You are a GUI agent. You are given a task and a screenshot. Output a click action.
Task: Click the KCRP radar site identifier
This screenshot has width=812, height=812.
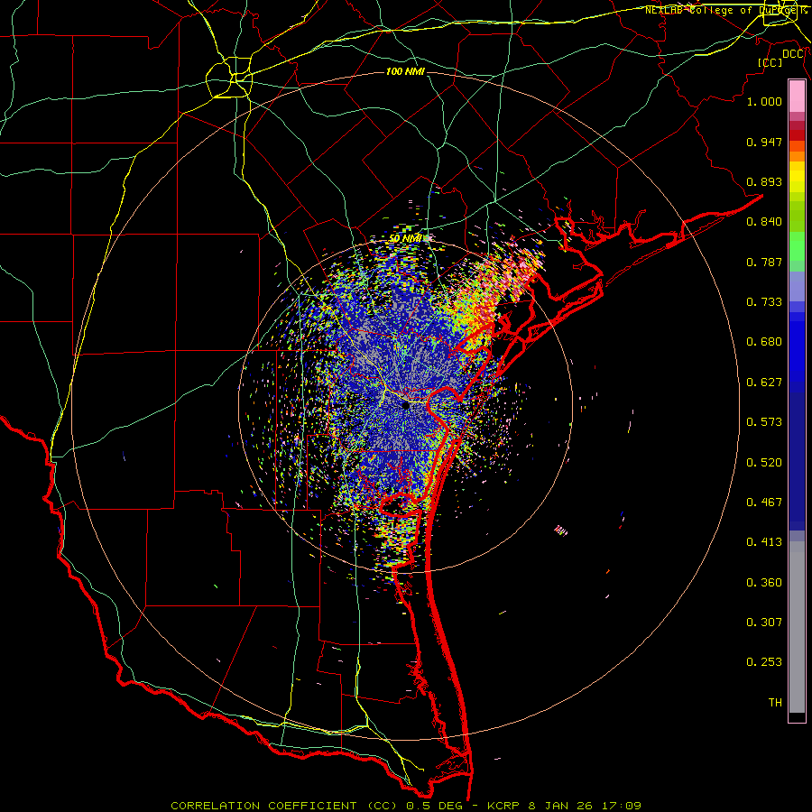pos(505,806)
